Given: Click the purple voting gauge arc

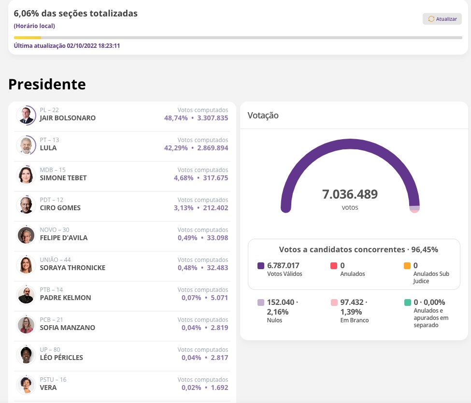Looking at the screenshot, I should (x=350, y=144).
